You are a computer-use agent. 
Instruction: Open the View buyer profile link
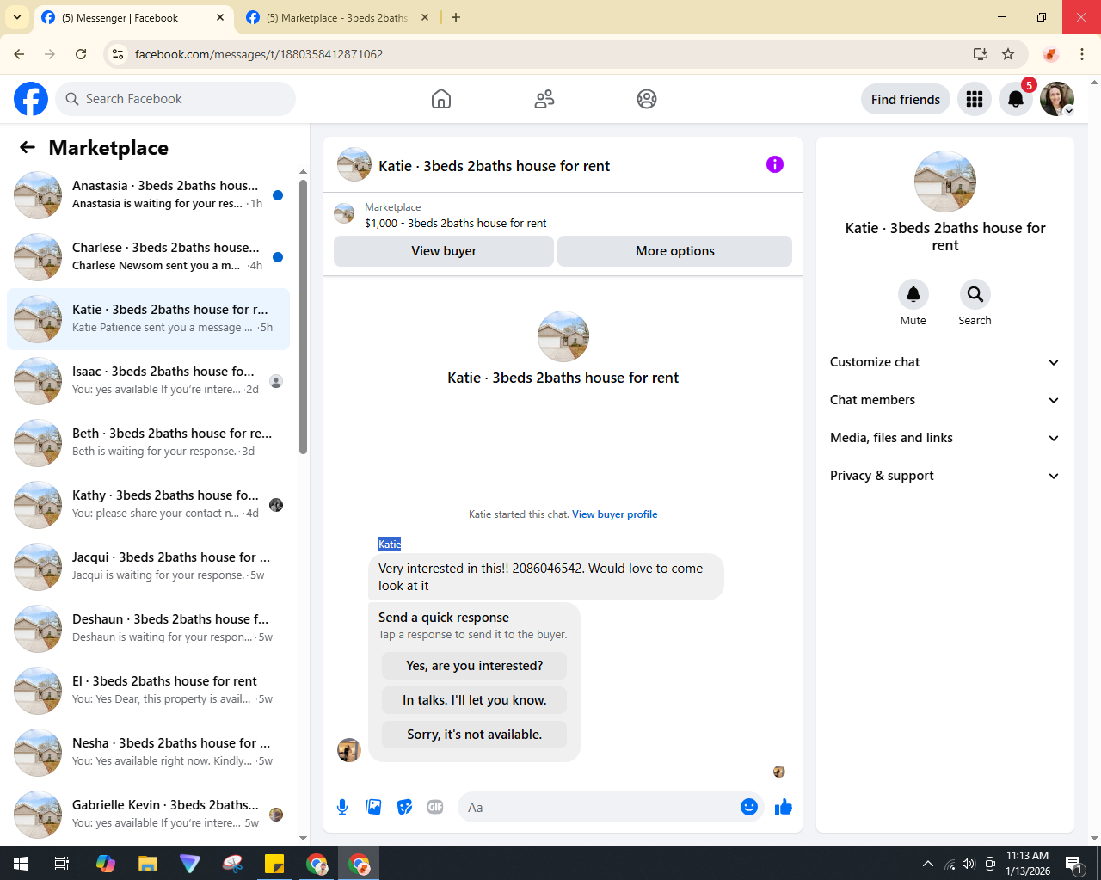[615, 514]
